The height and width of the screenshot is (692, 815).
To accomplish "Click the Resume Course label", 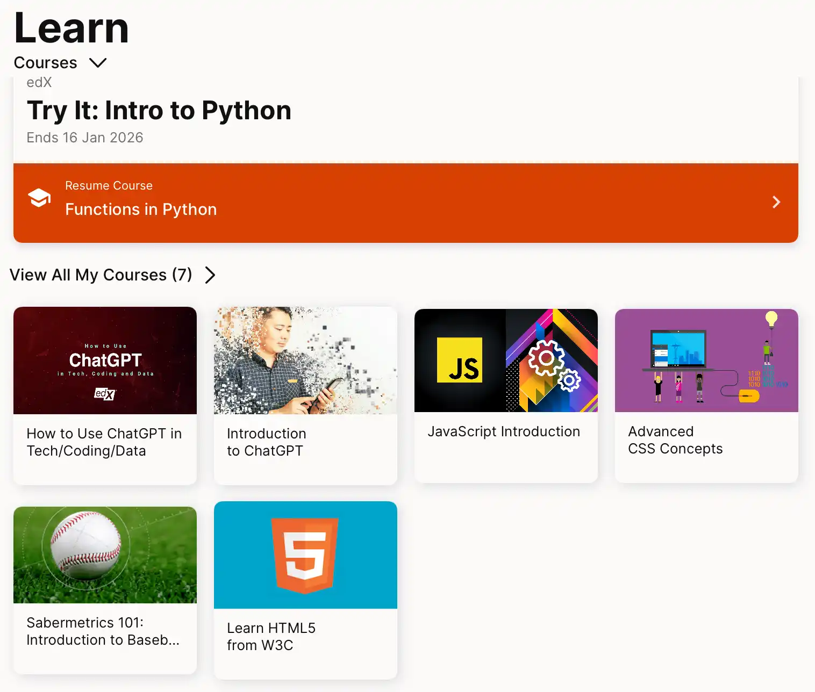I will (109, 185).
